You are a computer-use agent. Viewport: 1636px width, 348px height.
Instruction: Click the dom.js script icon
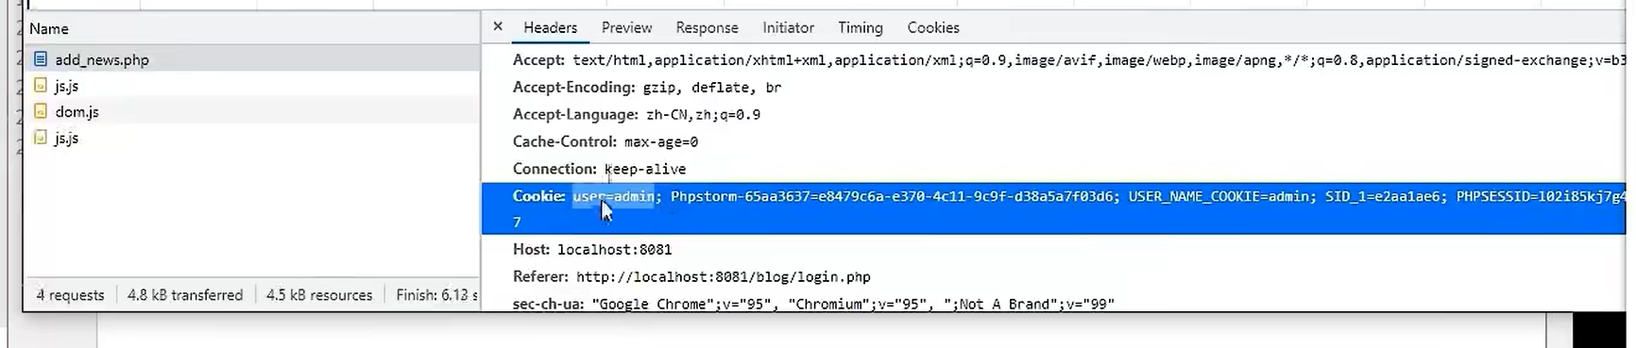click(x=41, y=111)
